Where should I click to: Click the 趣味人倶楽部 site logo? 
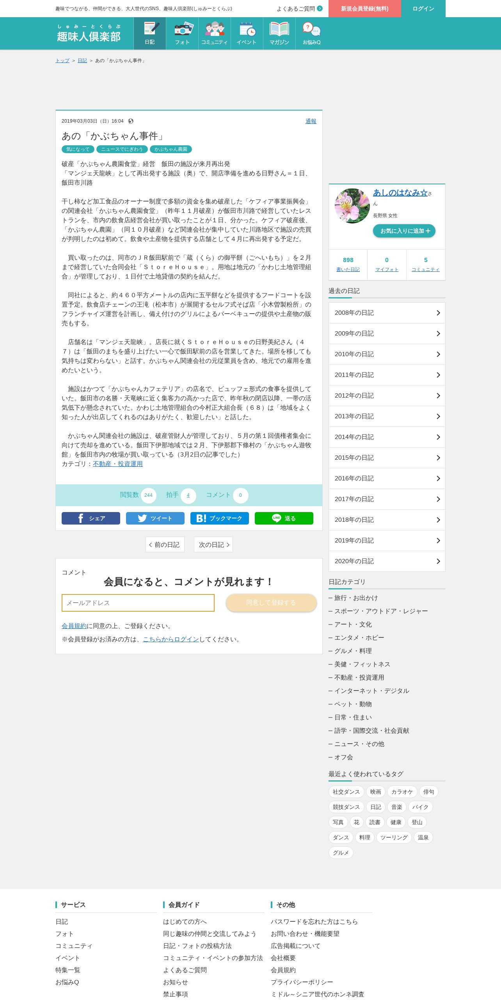(x=89, y=33)
